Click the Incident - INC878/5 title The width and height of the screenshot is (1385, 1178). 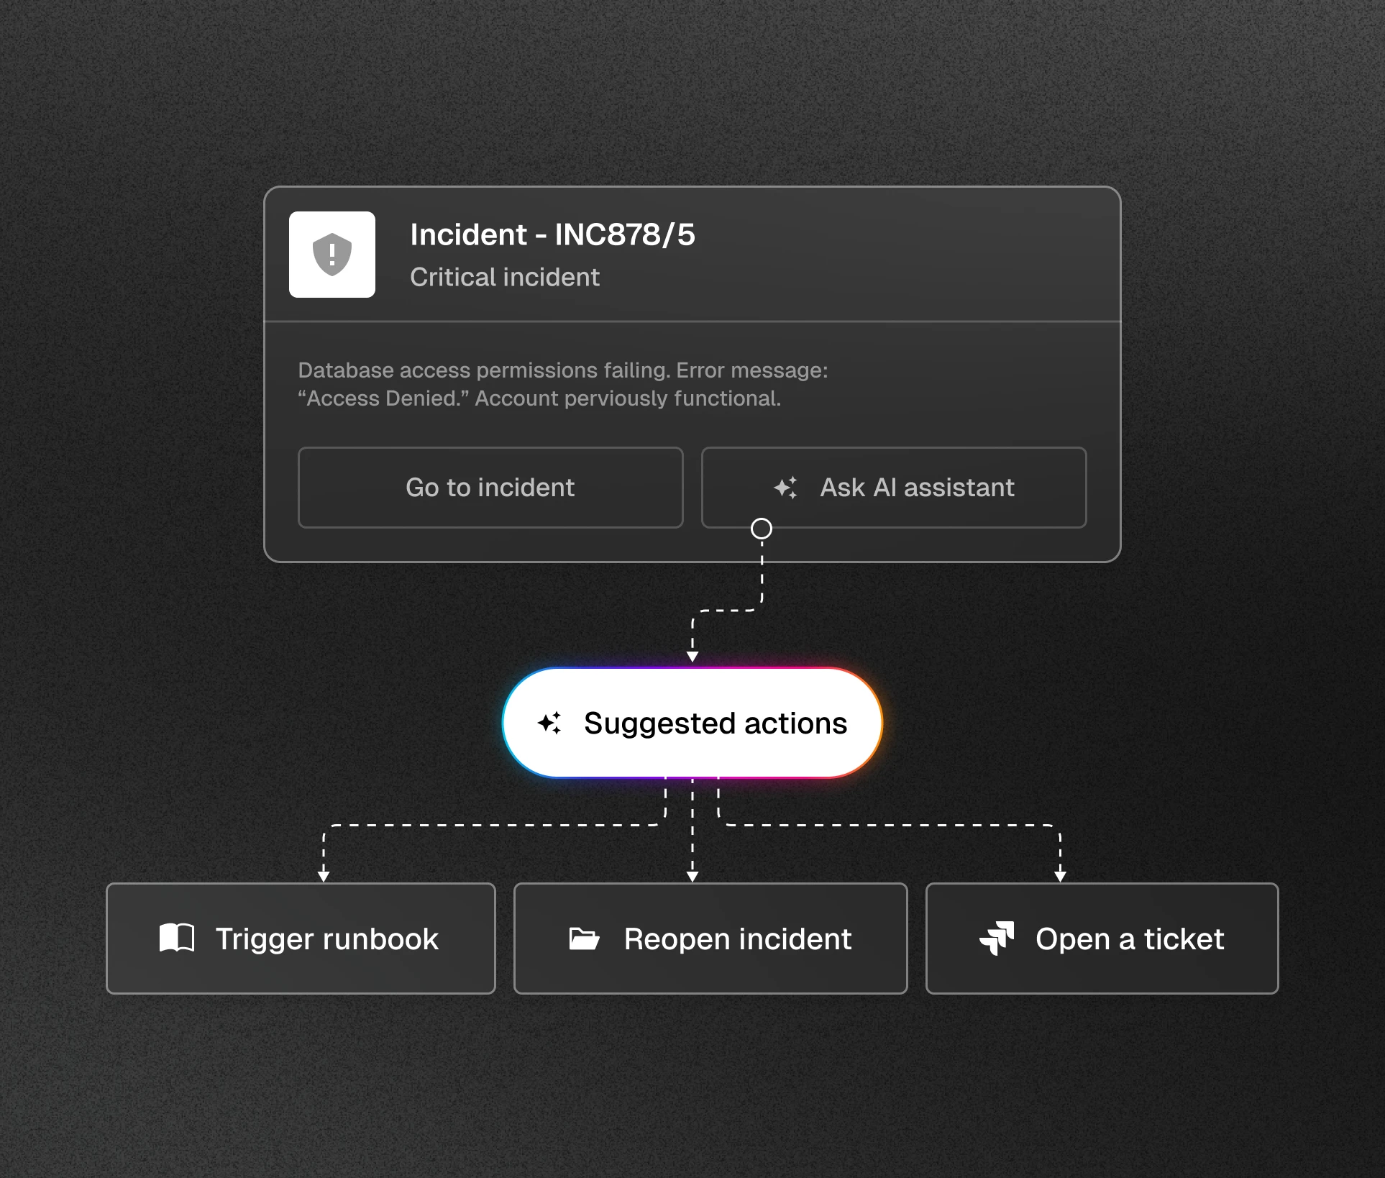point(552,234)
